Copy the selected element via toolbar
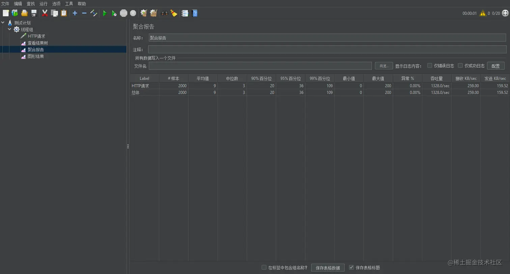The image size is (510, 274). click(x=54, y=13)
